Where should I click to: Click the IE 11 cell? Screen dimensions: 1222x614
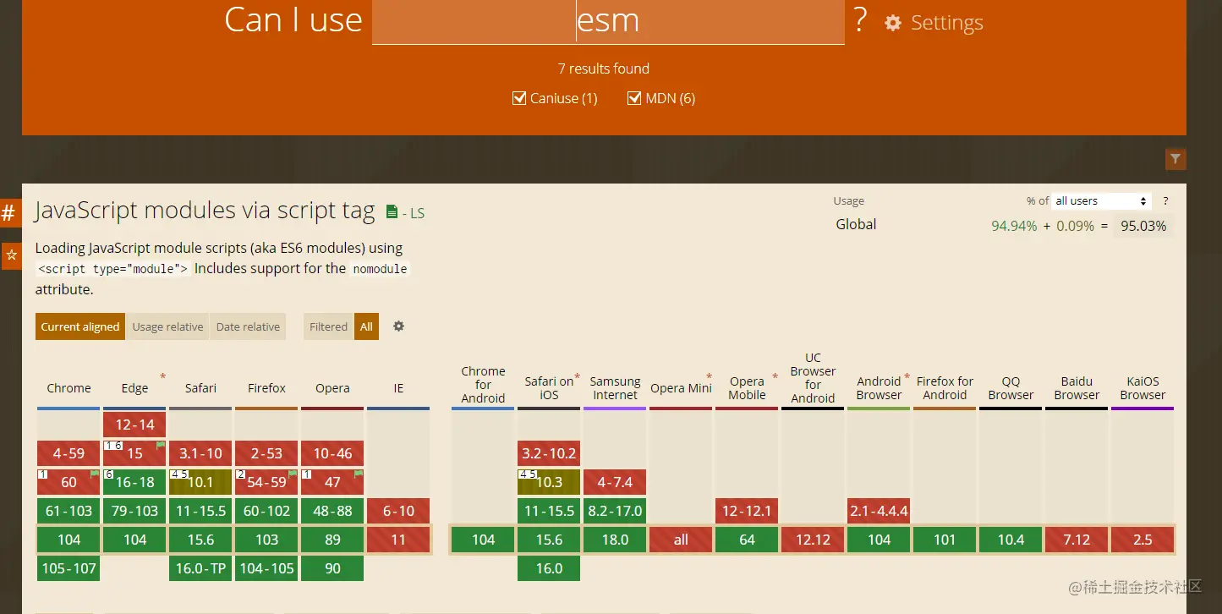pyautogui.click(x=398, y=540)
